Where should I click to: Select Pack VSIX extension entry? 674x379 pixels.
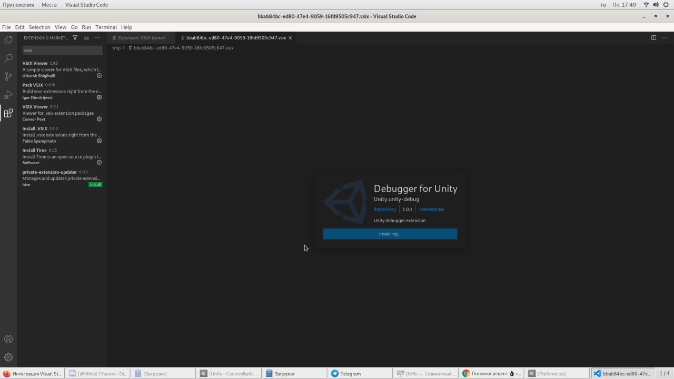62,91
